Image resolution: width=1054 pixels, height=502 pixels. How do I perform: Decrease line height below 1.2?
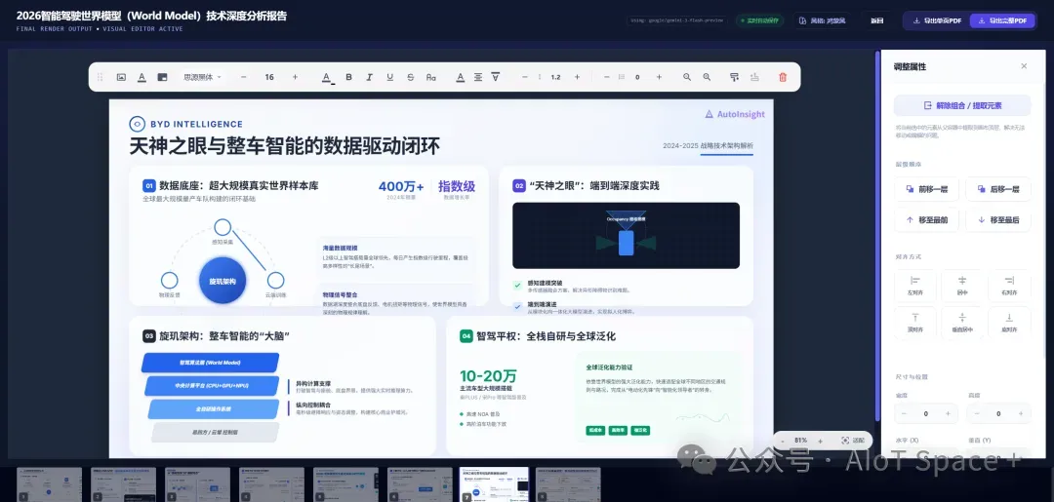click(x=525, y=77)
